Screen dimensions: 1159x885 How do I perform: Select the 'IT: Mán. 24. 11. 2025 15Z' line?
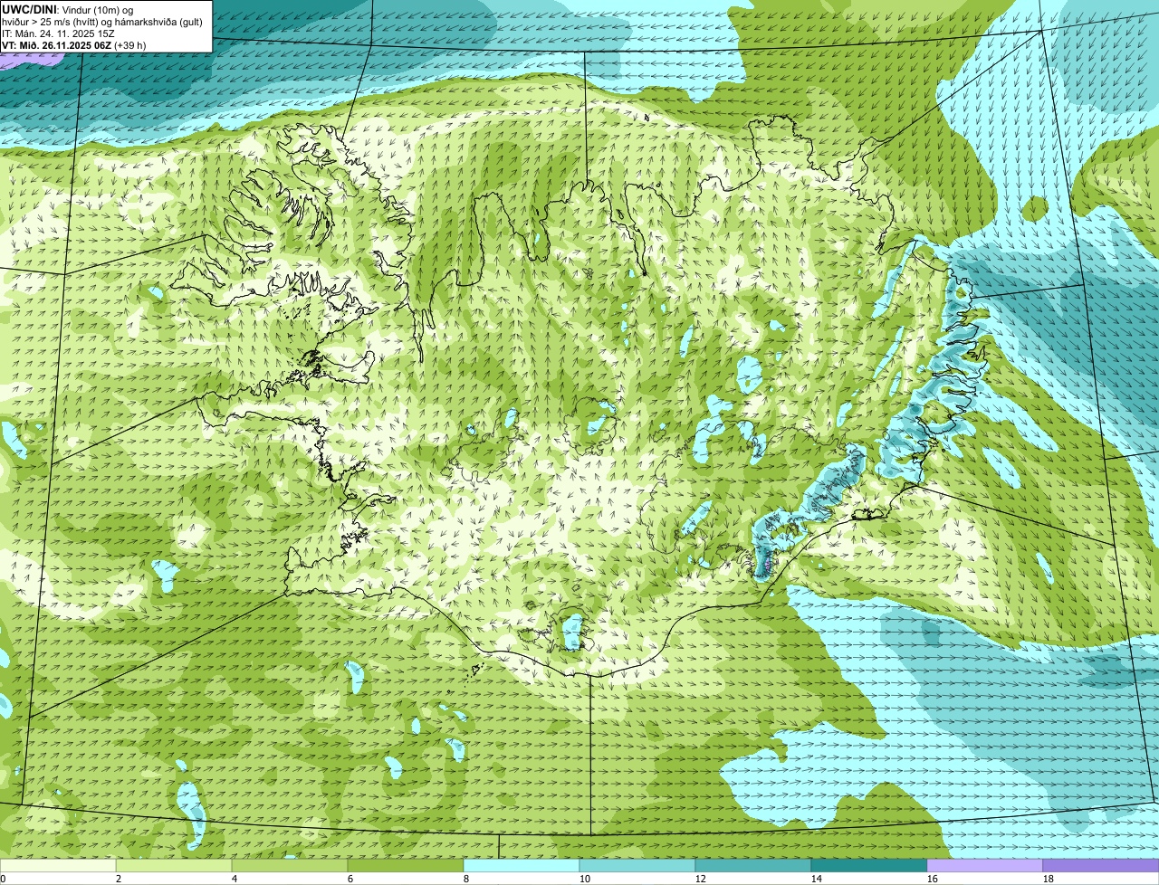coord(58,33)
